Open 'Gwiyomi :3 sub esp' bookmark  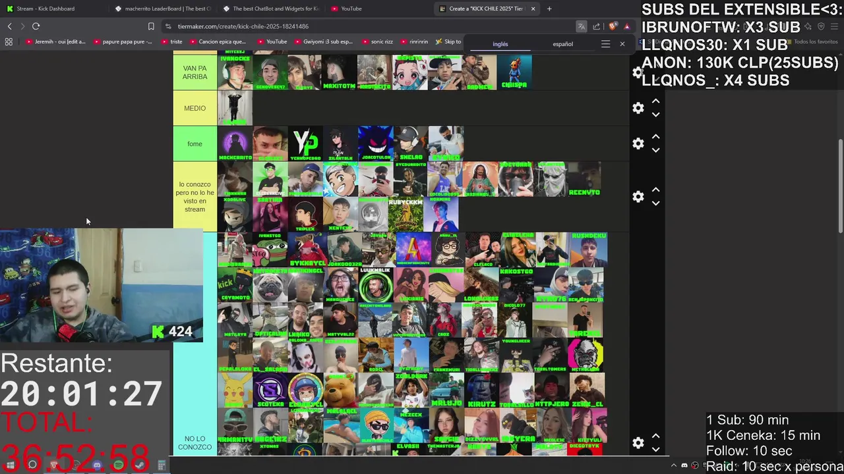323,41
